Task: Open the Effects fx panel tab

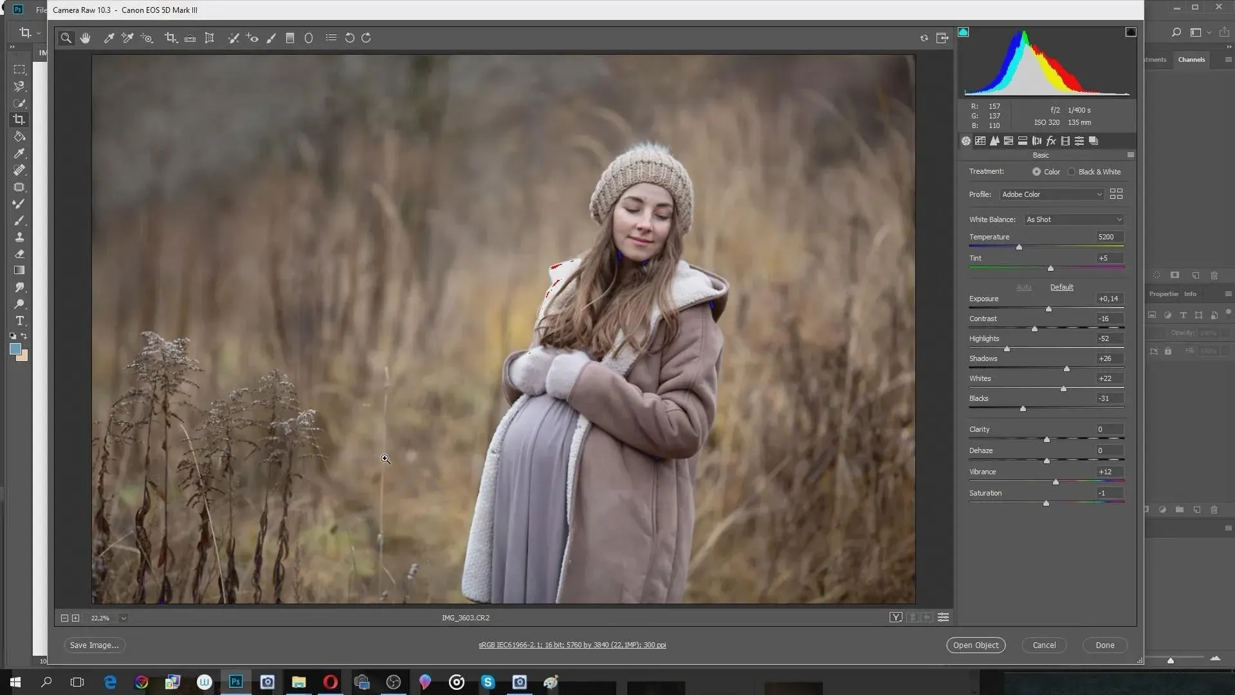Action: (x=1051, y=141)
